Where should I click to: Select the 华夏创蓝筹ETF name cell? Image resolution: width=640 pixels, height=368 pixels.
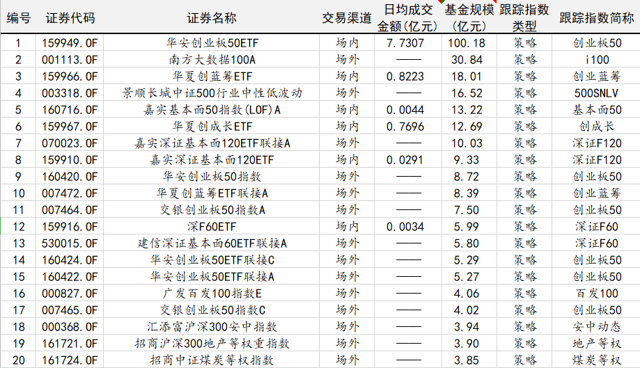(x=212, y=77)
